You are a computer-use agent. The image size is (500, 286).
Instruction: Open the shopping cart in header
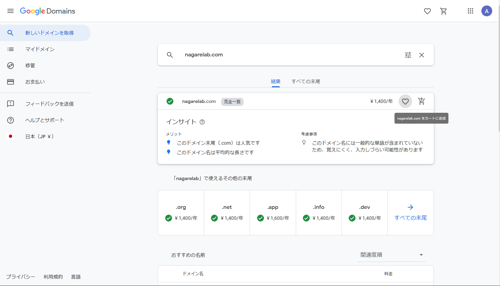[x=443, y=11]
